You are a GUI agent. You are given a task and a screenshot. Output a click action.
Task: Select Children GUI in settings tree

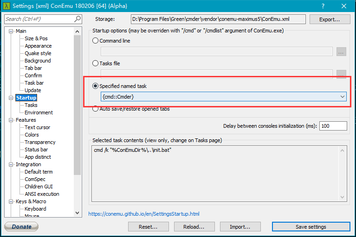(x=39, y=187)
